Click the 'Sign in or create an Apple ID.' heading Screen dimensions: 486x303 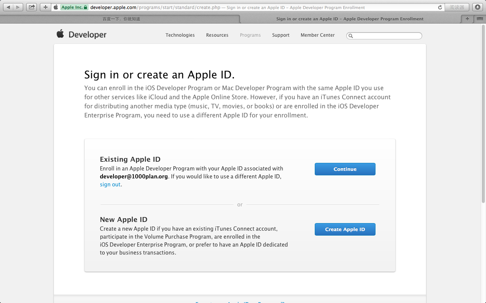(159, 75)
